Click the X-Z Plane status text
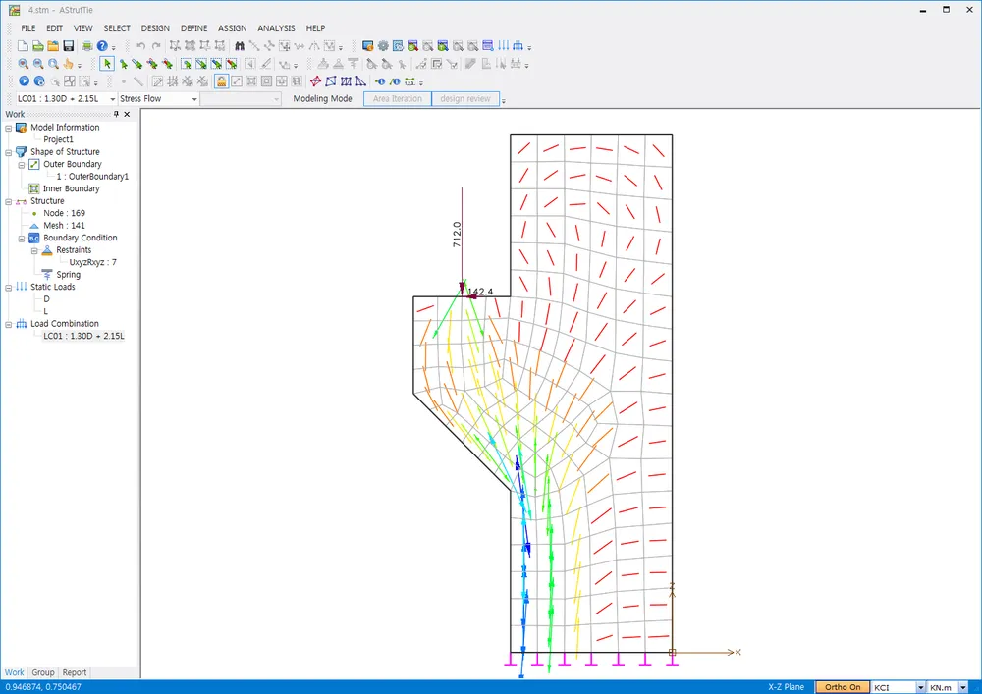Viewport: 982px width, 694px height. coord(786,687)
